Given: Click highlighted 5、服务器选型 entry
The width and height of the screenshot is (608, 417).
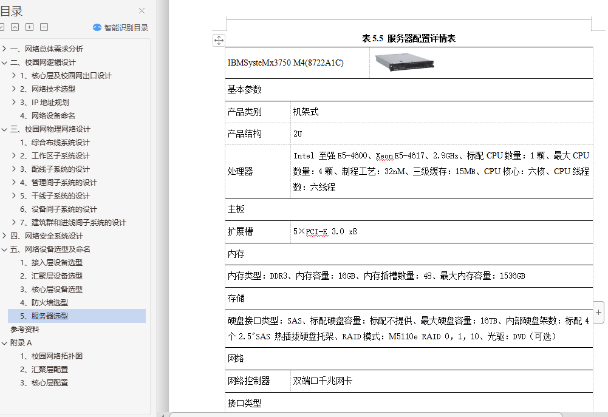Looking at the screenshot, I should pos(77,316).
